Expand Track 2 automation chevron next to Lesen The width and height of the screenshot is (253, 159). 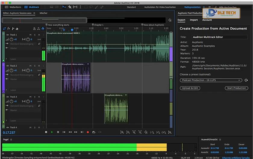pos(6,90)
